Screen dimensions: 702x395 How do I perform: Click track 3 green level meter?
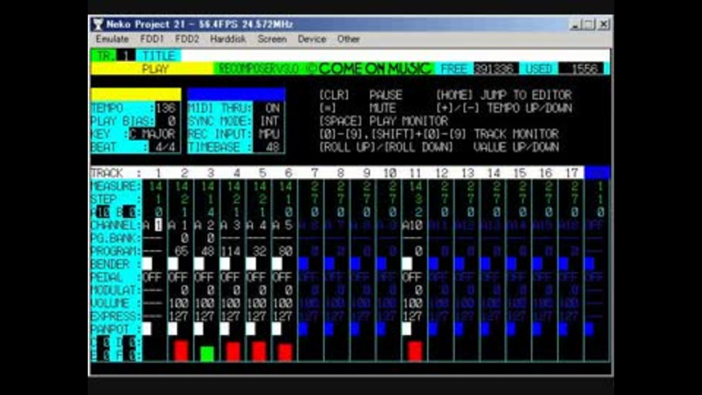(x=207, y=354)
